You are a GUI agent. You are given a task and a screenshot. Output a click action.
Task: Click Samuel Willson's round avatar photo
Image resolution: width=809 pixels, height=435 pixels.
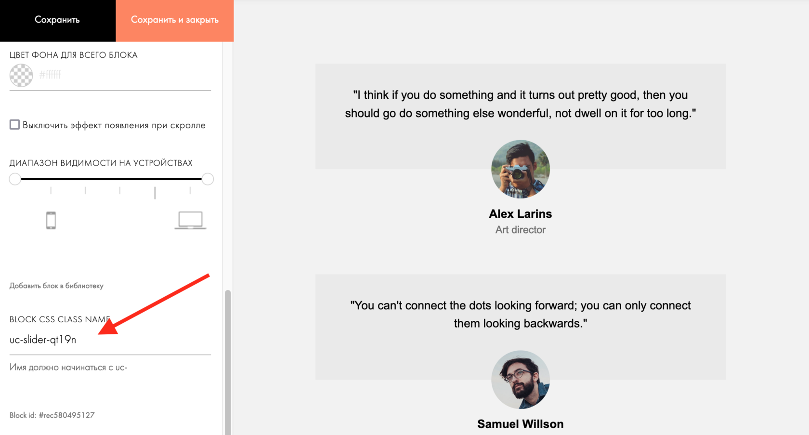(520, 380)
